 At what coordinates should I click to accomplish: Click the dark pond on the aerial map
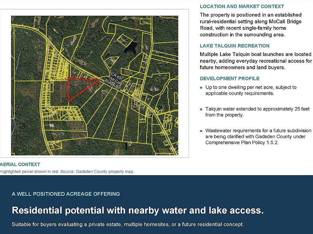click(x=131, y=48)
